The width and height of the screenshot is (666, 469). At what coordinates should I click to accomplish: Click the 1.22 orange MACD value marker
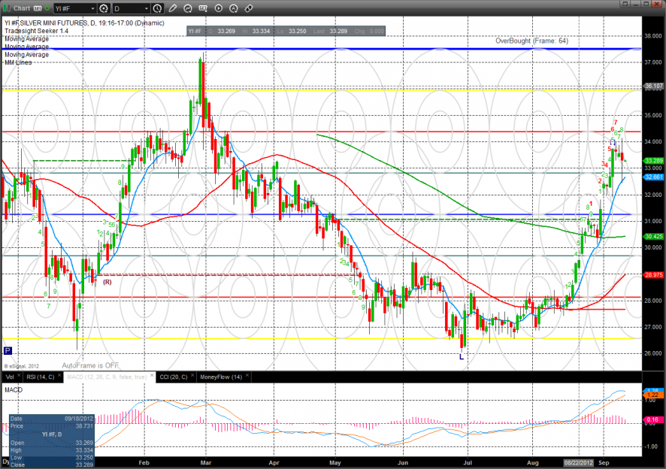[x=653, y=395]
